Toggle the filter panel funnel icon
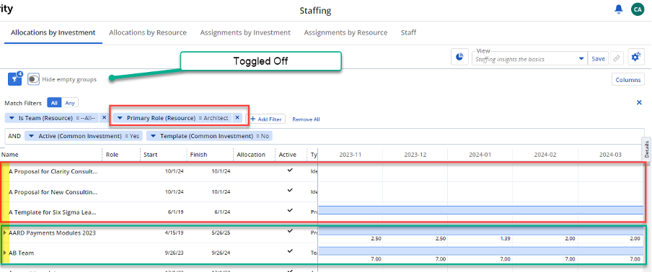 (15, 78)
